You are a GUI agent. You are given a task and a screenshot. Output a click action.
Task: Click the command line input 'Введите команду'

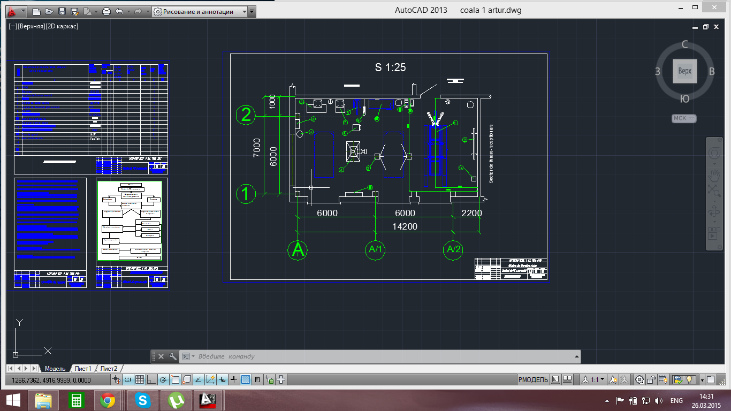385,356
